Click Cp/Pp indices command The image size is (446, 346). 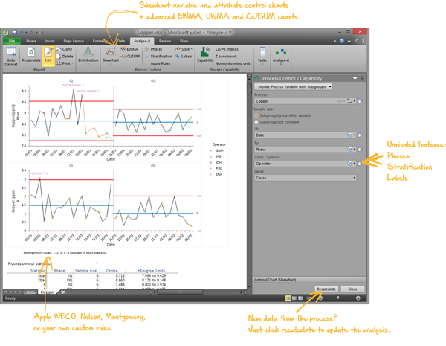(x=227, y=49)
